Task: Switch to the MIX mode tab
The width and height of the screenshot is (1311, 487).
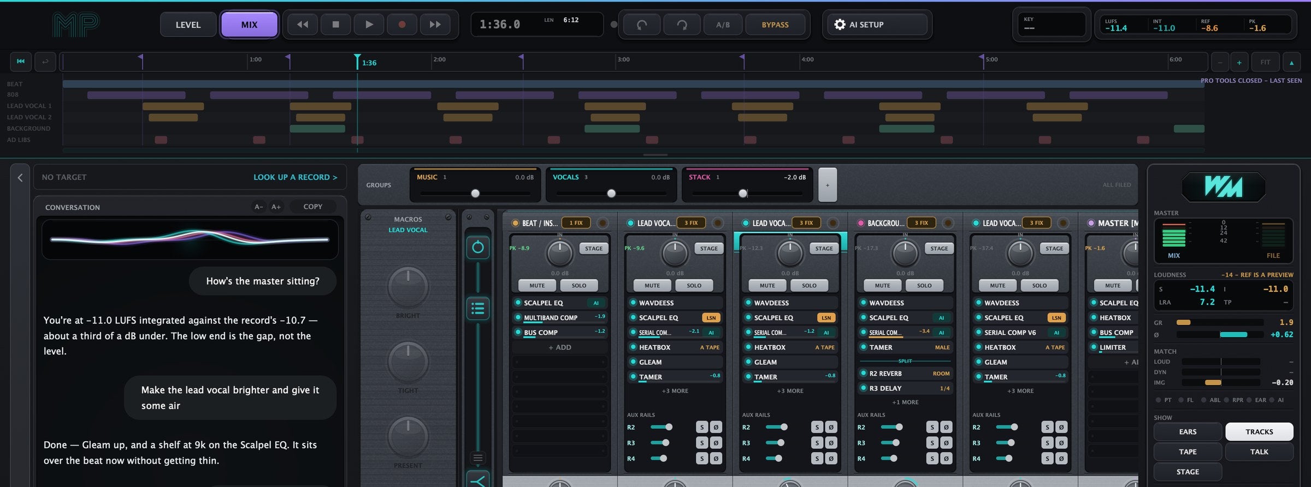Action: click(249, 25)
